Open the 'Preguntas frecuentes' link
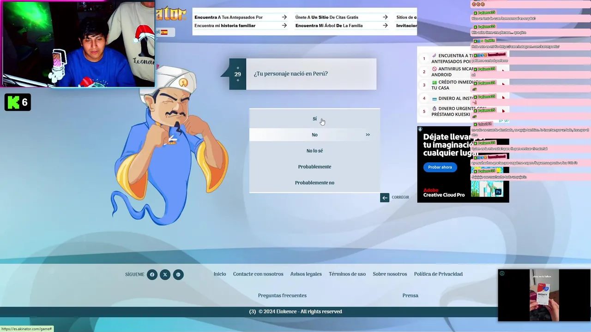Screen dimensions: 591x332 coord(282,296)
